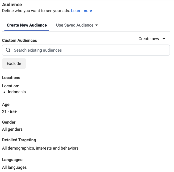174x172 pixels.
Task: Focus the Search existing audiences field
Action: [x=86, y=50]
